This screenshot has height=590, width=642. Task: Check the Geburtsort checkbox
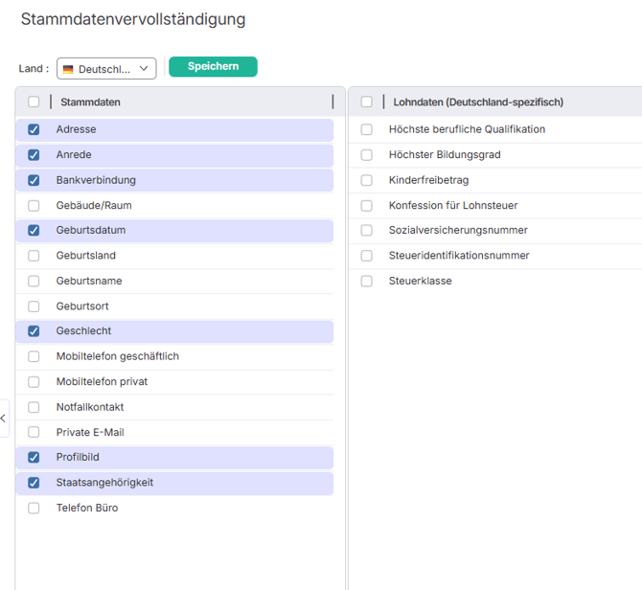[34, 306]
